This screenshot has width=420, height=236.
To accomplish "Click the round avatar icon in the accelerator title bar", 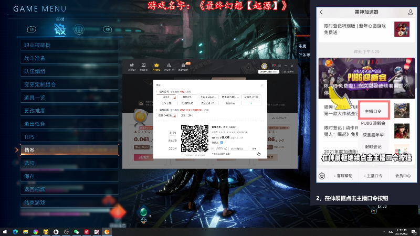I will click(265, 66).
